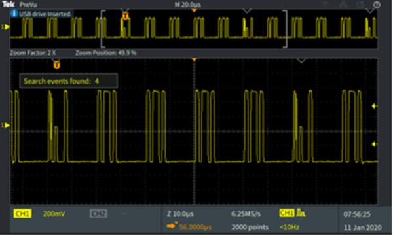
Task: Click the PreVu acquisition status label
Action: tap(28, 5)
